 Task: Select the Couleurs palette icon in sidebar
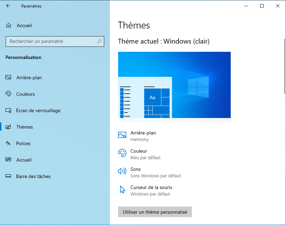[8, 94]
